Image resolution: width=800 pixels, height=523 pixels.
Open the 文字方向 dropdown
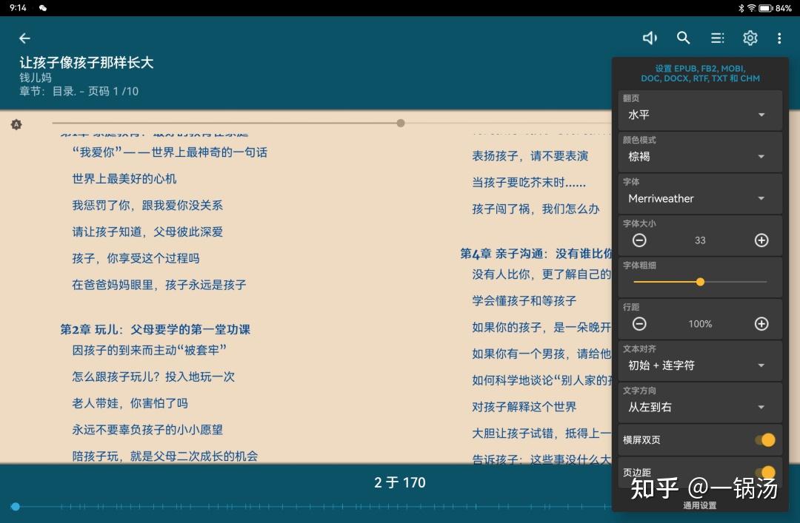pos(700,405)
